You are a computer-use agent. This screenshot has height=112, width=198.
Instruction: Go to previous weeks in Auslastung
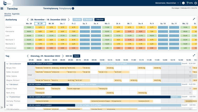pos(28,20)
